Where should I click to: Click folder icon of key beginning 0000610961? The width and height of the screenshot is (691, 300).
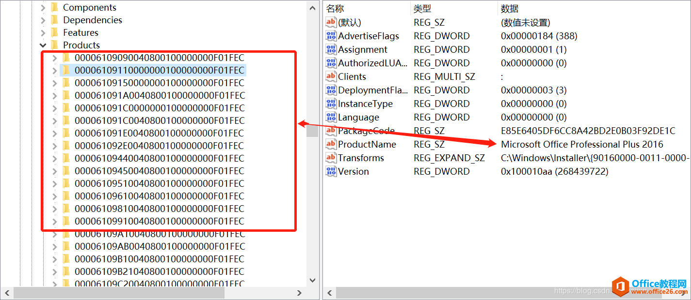click(x=66, y=196)
